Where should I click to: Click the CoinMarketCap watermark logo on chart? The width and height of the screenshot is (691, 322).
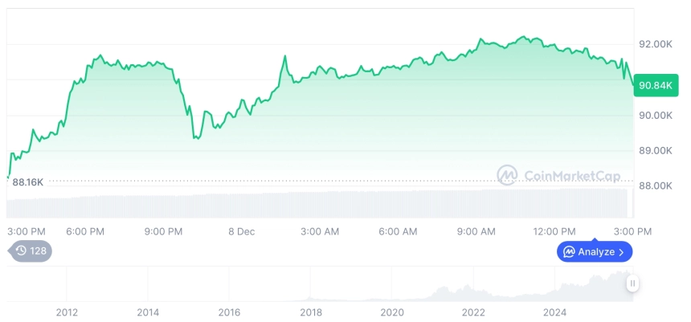[x=506, y=175]
